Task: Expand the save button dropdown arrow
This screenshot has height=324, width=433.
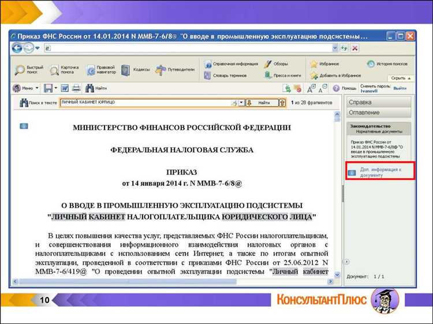Action: [56, 88]
